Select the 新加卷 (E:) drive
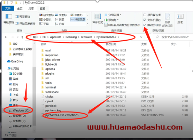Screen dimensions: 193x140 pyautogui.click(x=17, y=121)
